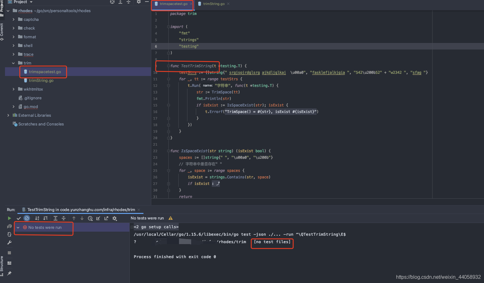Collapse the trim folder in Project tree
Screen dimensions: 484x283
coord(13,63)
